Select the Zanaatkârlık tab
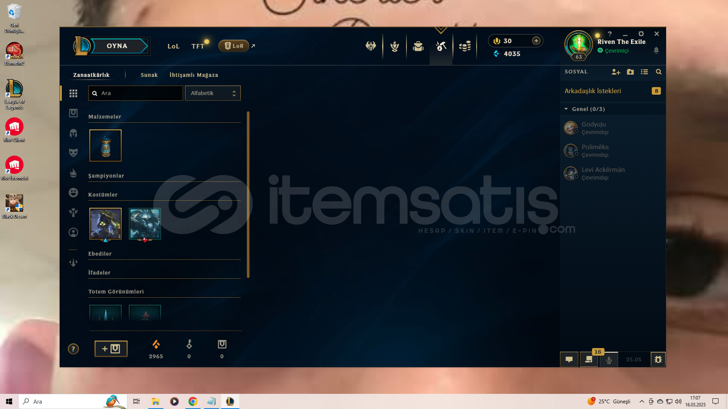728x409 pixels. pos(91,75)
